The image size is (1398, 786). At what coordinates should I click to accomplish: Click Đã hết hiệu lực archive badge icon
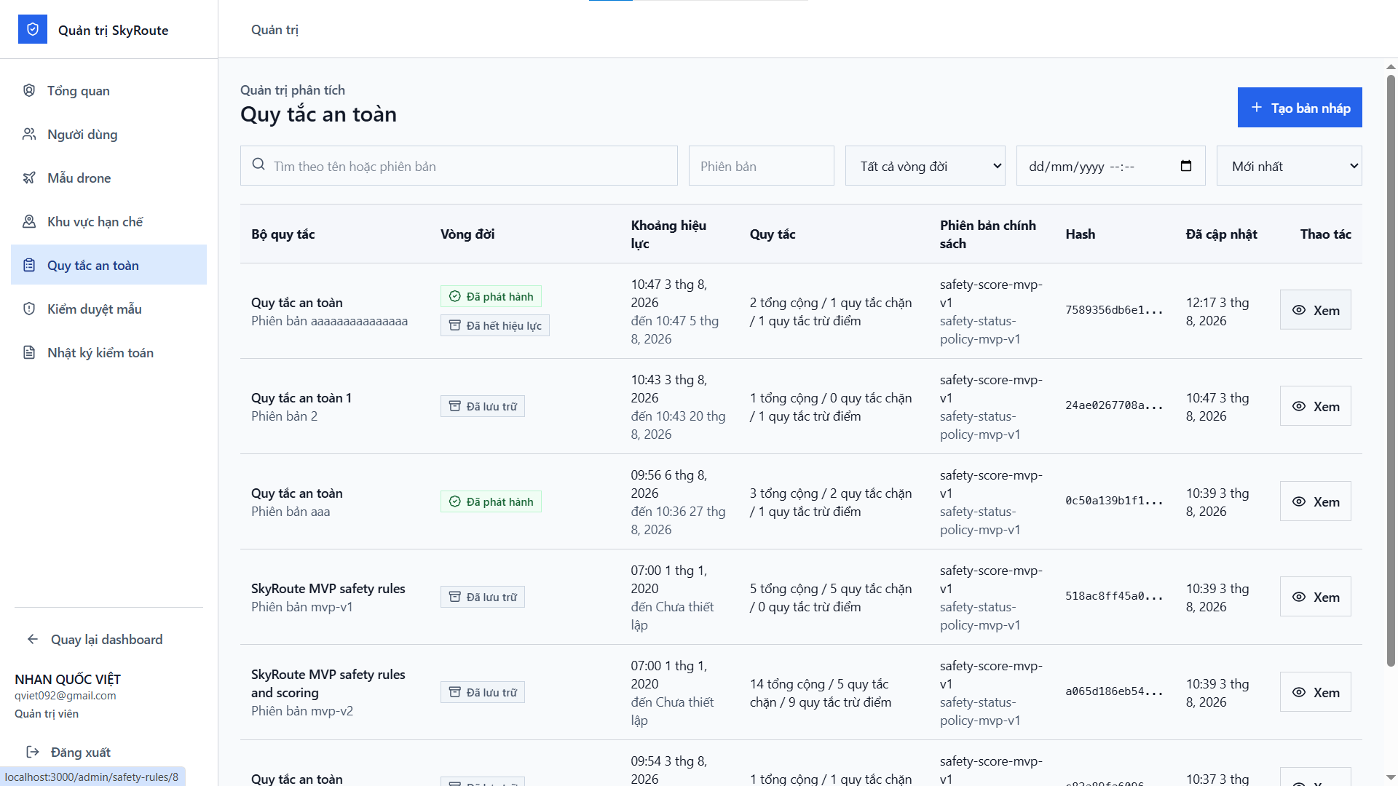point(455,325)
